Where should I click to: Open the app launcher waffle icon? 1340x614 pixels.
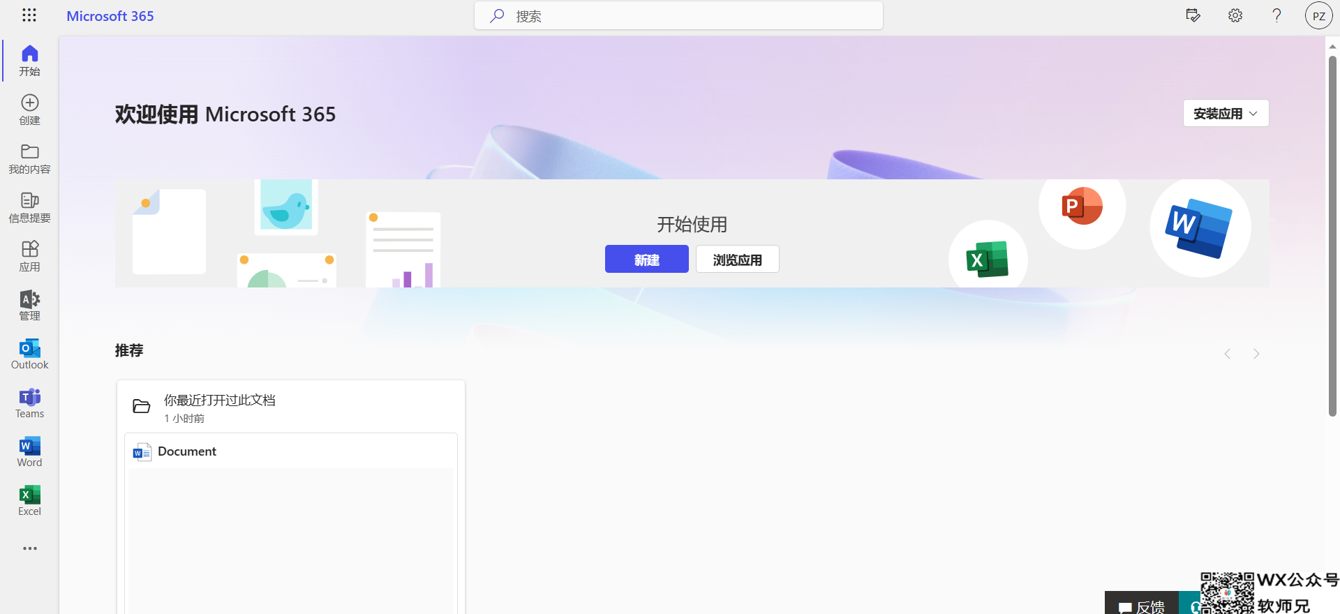pos(29,15)
